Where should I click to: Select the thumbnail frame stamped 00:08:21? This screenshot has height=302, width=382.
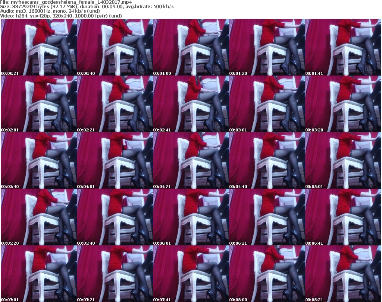point(343,274)
